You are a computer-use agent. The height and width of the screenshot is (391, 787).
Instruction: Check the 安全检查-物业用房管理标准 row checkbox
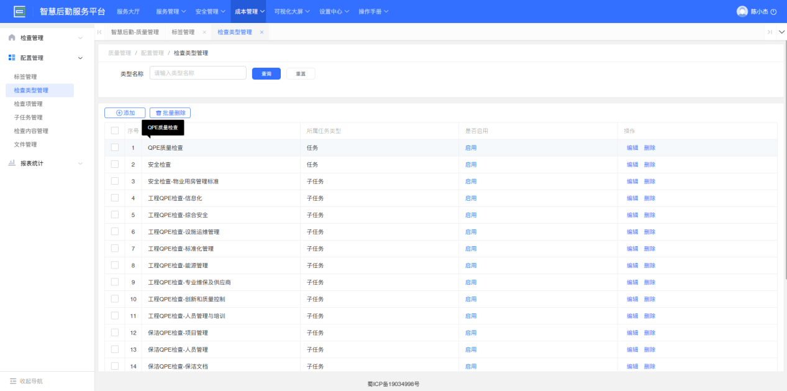(x=115, y=181)
